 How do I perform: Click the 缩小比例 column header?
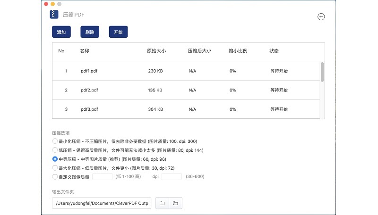pyautogui.click(x=238, y=51)
